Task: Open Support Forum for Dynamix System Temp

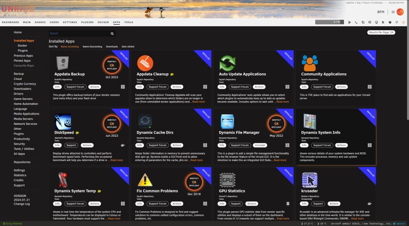Action: click(x=75, y=204)
